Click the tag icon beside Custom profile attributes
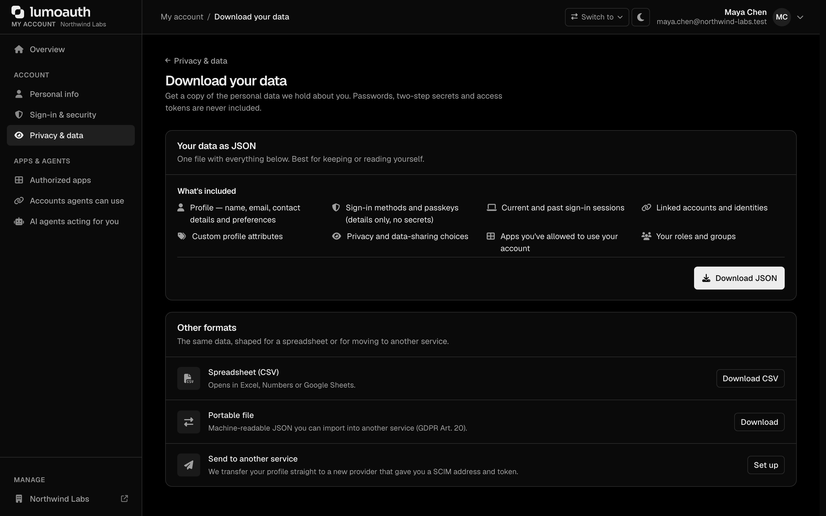 (x=182, y=236)
